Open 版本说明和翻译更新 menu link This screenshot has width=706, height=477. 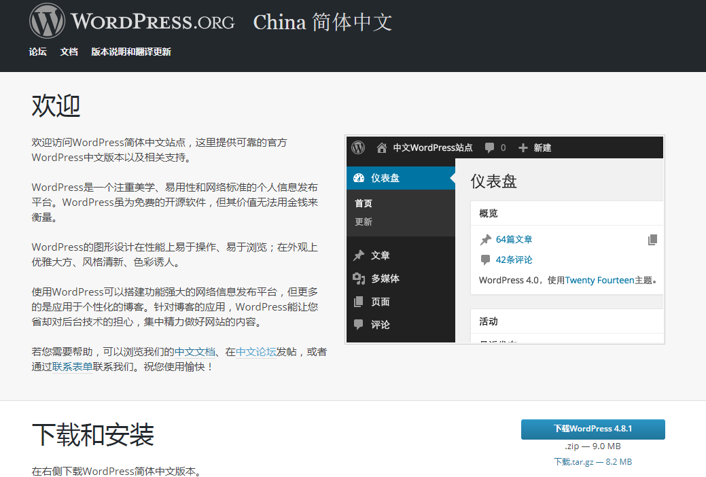pyautogui.click(x=131, y=52)
